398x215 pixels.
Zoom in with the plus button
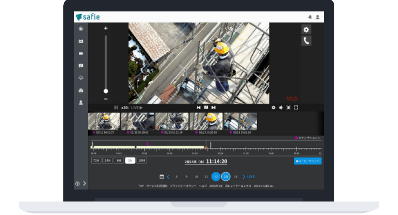pos(106,28)
